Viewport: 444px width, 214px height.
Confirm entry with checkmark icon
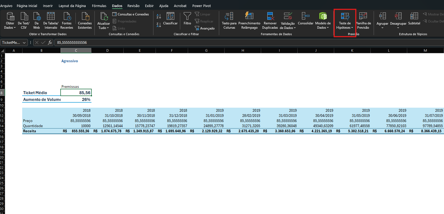pyautogui.click(x=43, y=42)
